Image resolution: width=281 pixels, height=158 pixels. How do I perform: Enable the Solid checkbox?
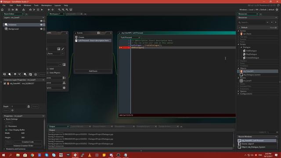tap(48, 69)
